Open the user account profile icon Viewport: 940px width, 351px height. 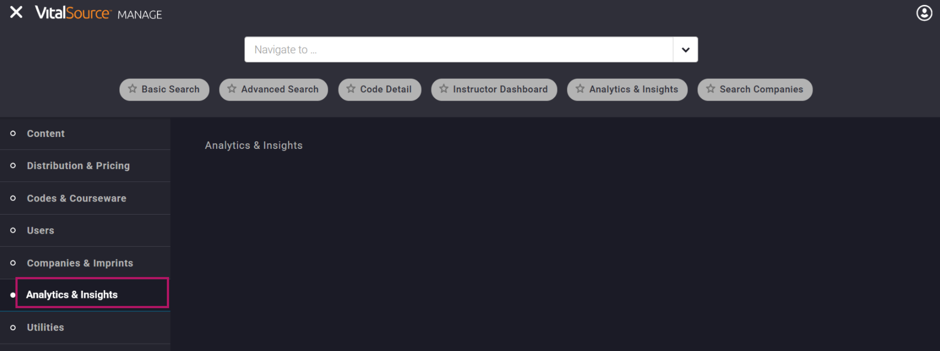tap(924, 13)
